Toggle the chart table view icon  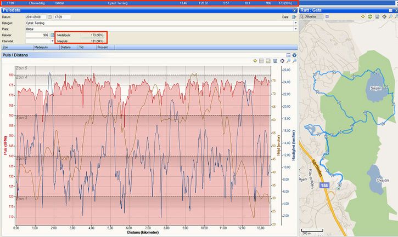[x=261, y=61]
